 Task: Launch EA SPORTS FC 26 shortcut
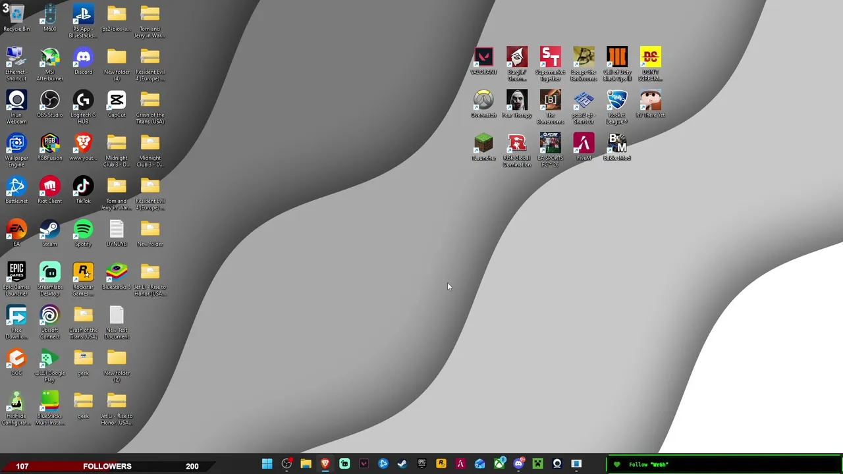pyautogui.click(x=551, y=150)
